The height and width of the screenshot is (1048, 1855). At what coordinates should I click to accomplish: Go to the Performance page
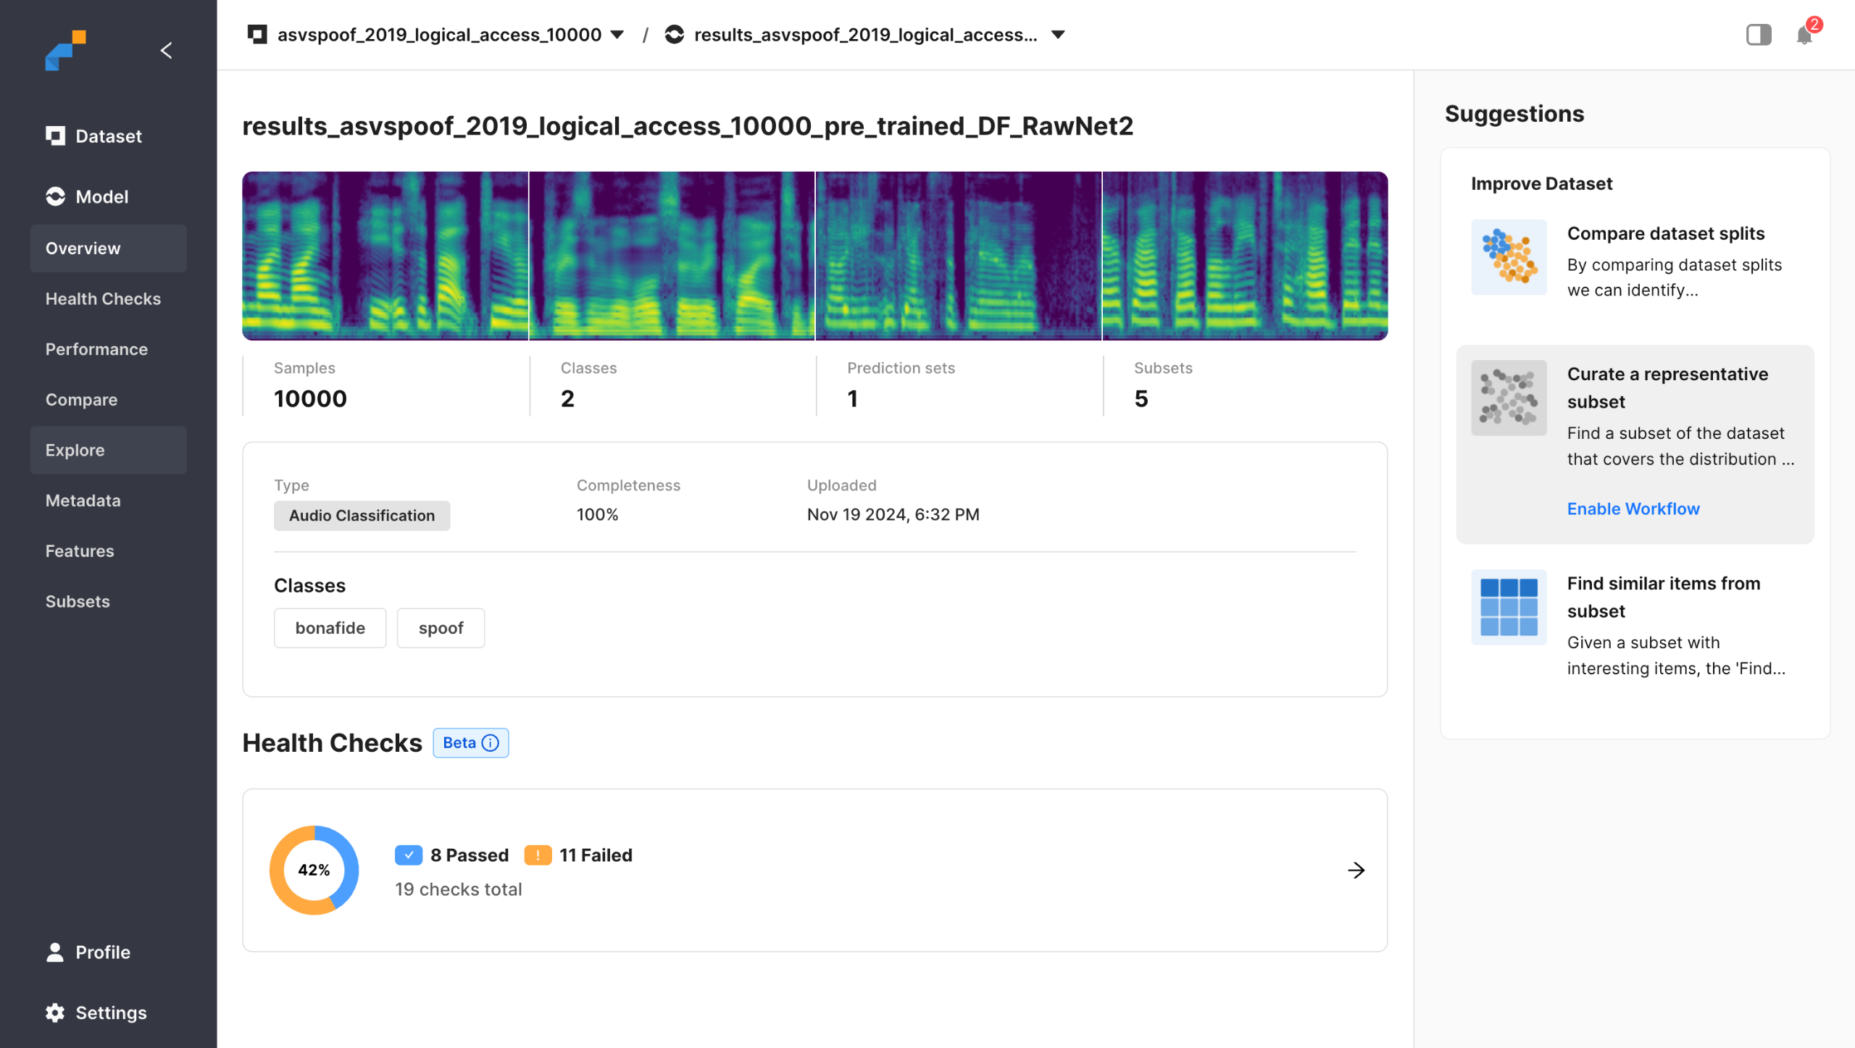click(96, 349)
